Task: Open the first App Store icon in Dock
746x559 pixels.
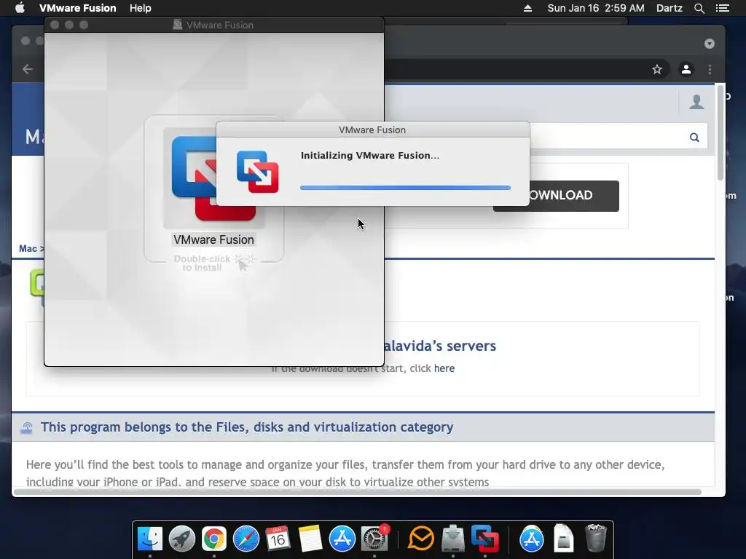Action: (342, 539)
